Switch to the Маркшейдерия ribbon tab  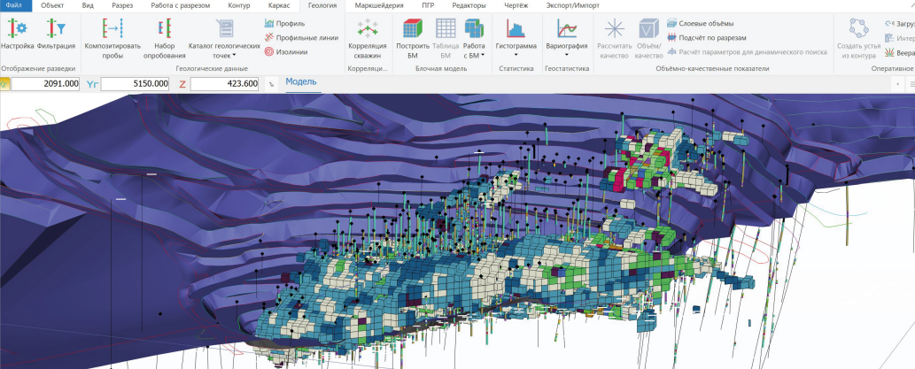[x=380, y=6]
